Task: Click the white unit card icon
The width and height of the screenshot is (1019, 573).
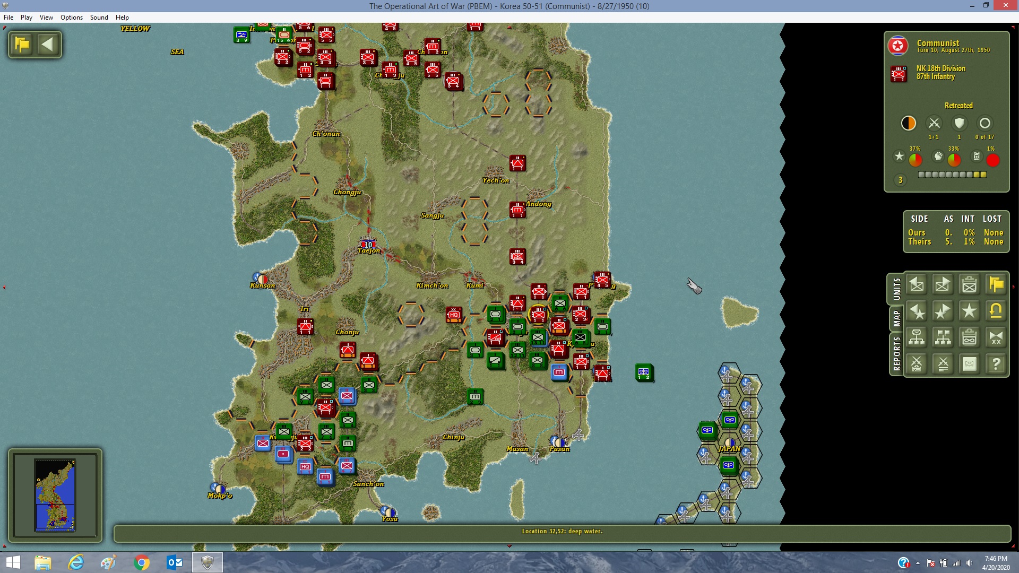Action: (x=970, y=364)
